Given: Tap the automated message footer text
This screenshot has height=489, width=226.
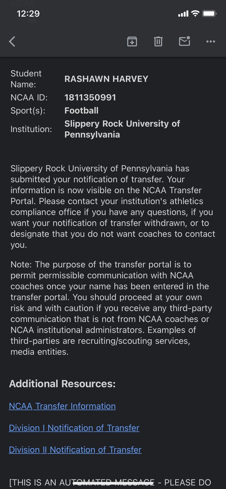Looking at the screenshot, I should pos(111,483).
